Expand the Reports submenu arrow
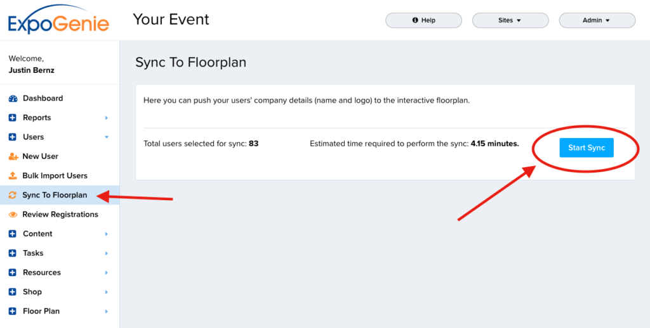The width and height of the screenshot is (650, 328). tap(107, 118)
